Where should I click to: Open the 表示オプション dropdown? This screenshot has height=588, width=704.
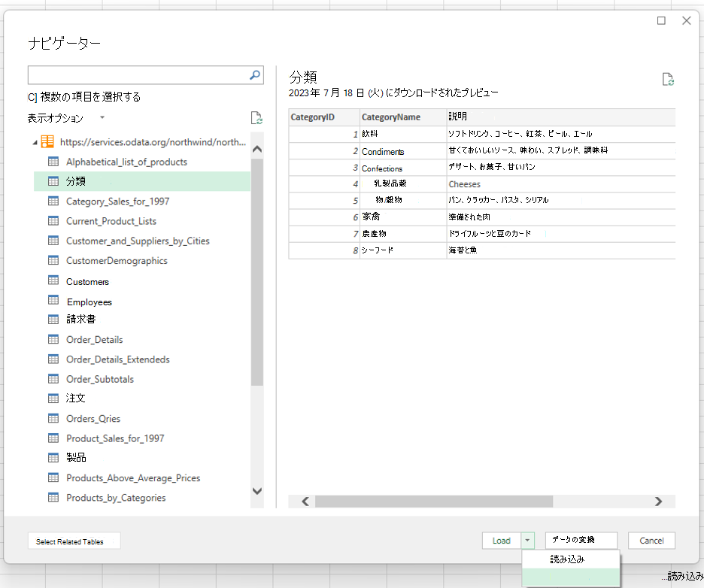[102, 117]
